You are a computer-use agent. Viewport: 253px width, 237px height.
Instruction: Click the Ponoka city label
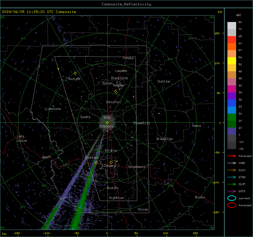[128, 58]
